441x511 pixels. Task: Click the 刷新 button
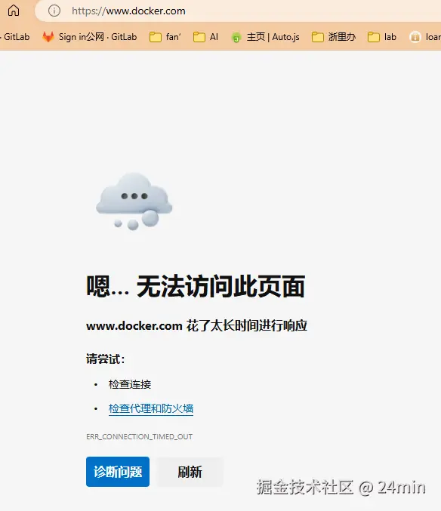[190, 472]
